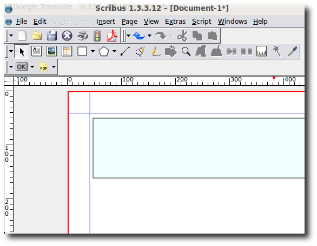This screenshot has width=317, height=246.
Task: Toggle the Measure ruler tool
Action: (262, 51)
